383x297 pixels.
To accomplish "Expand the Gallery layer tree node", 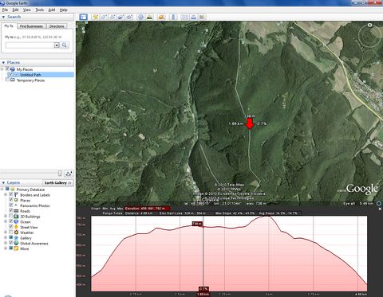I will click(x=6, y=238).
